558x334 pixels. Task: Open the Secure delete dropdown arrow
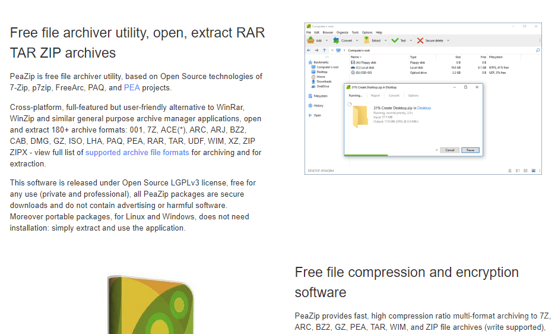pos(448,40)
